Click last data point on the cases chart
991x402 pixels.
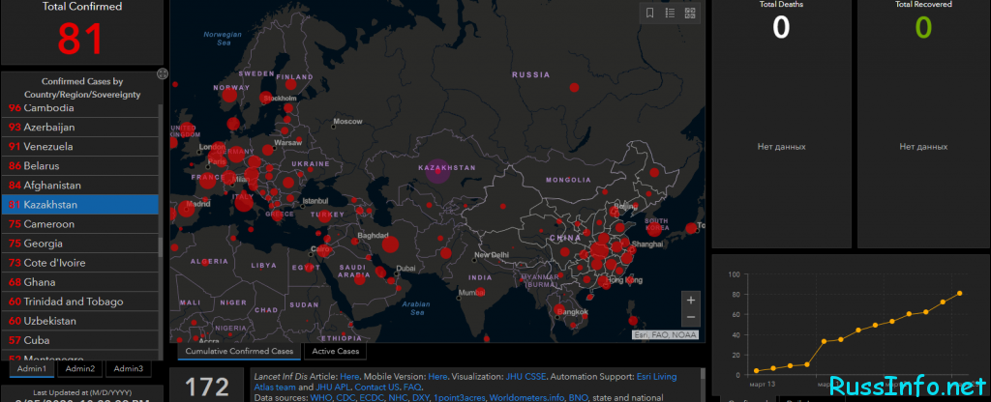(959, 293)
